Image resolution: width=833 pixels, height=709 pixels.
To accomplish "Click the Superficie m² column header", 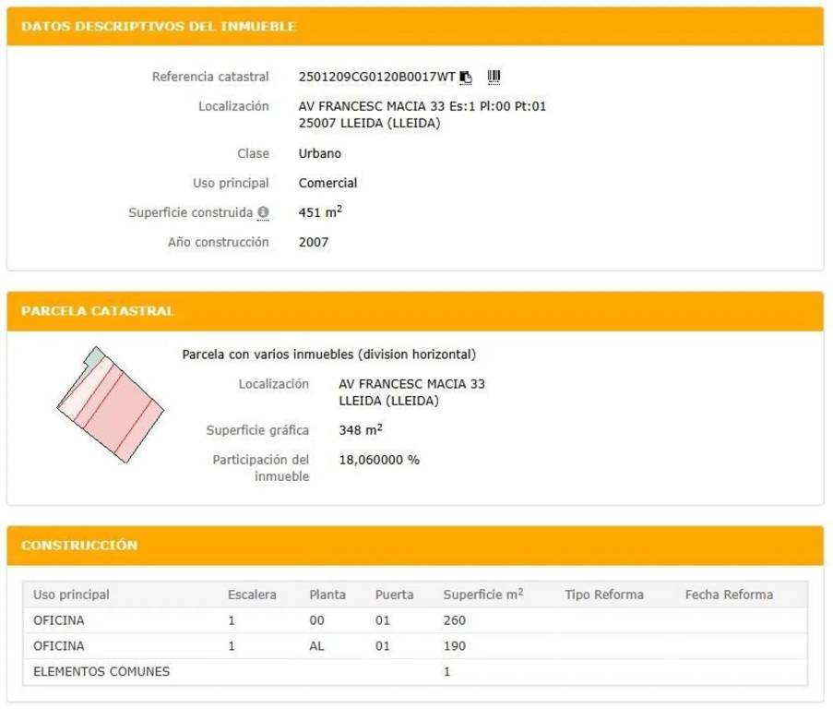I will point(482,595).
